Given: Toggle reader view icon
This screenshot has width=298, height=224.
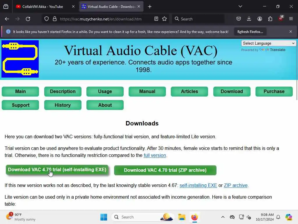Looking at the screenshot, I should coord(156,19).
